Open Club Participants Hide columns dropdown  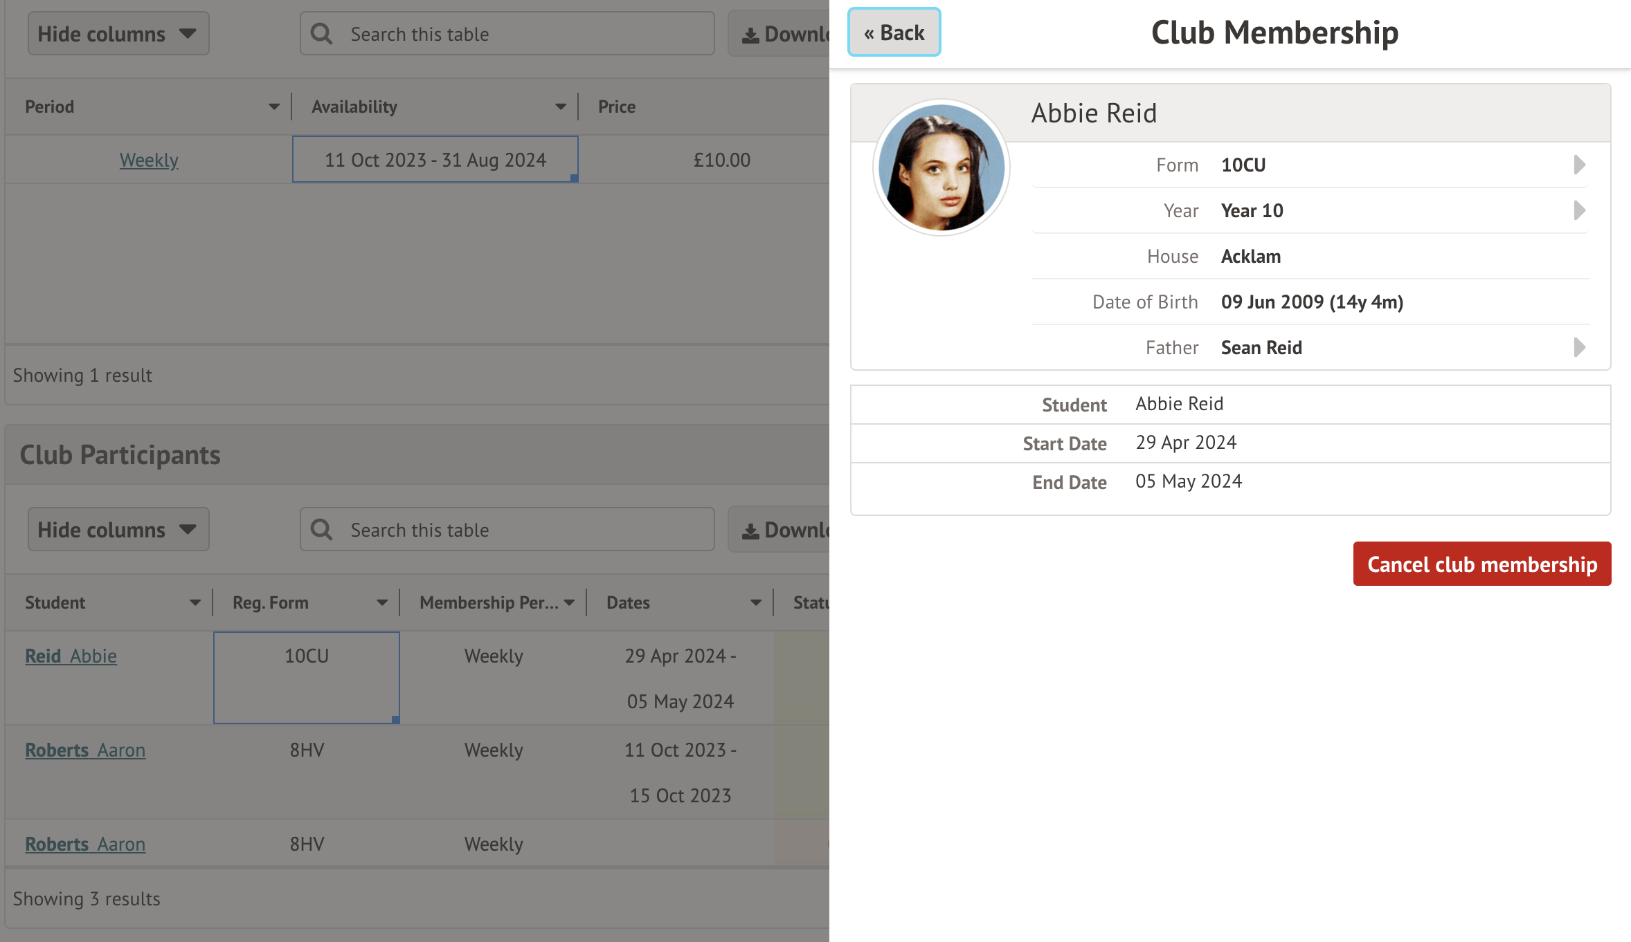click(118, 530)
